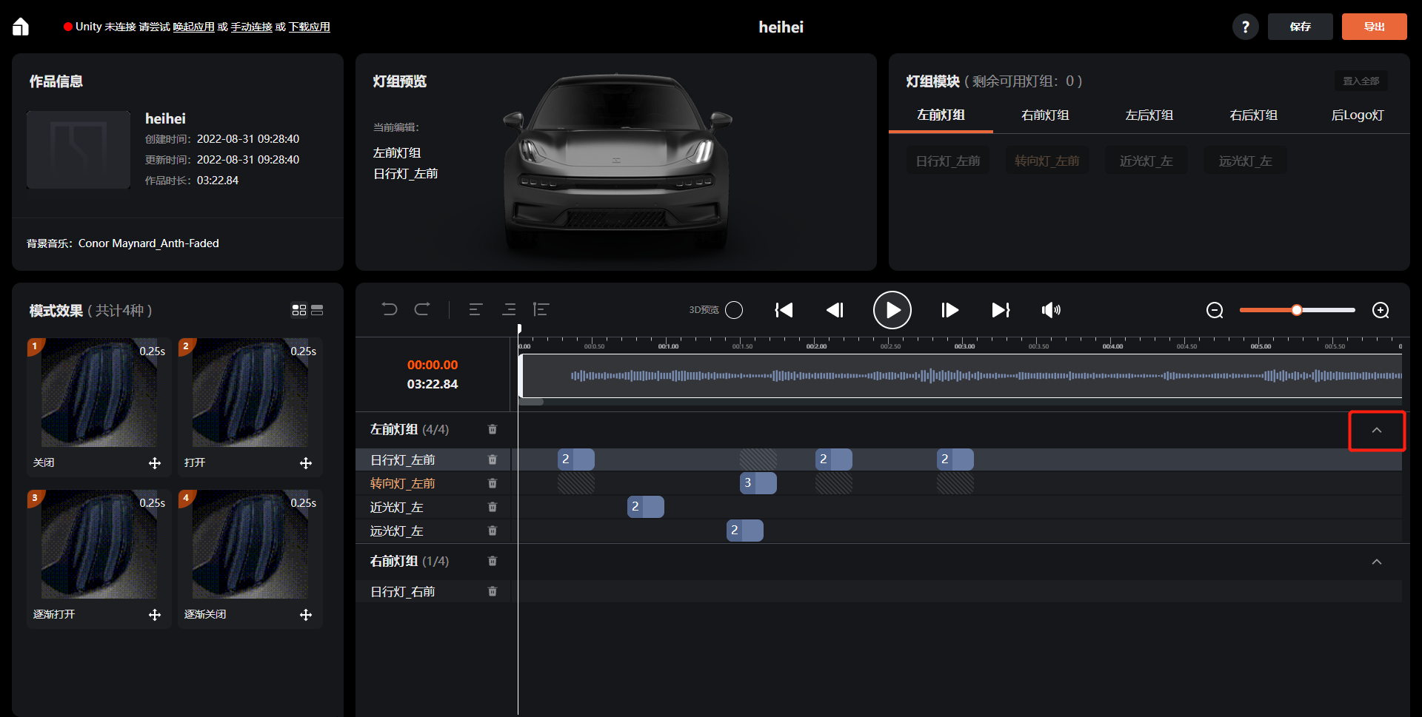Click the 置入全部 button

(1361, 81)
